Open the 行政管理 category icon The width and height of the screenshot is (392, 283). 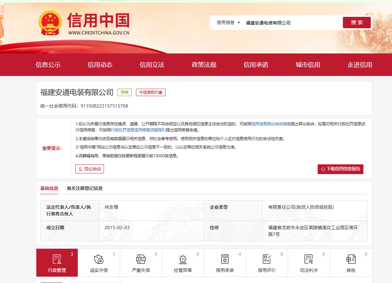(57, 259)
